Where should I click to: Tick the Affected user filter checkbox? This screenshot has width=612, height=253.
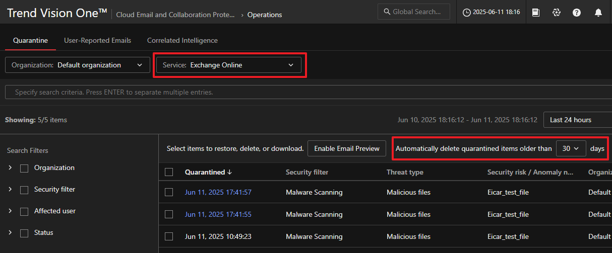click(x=24, y=212)
